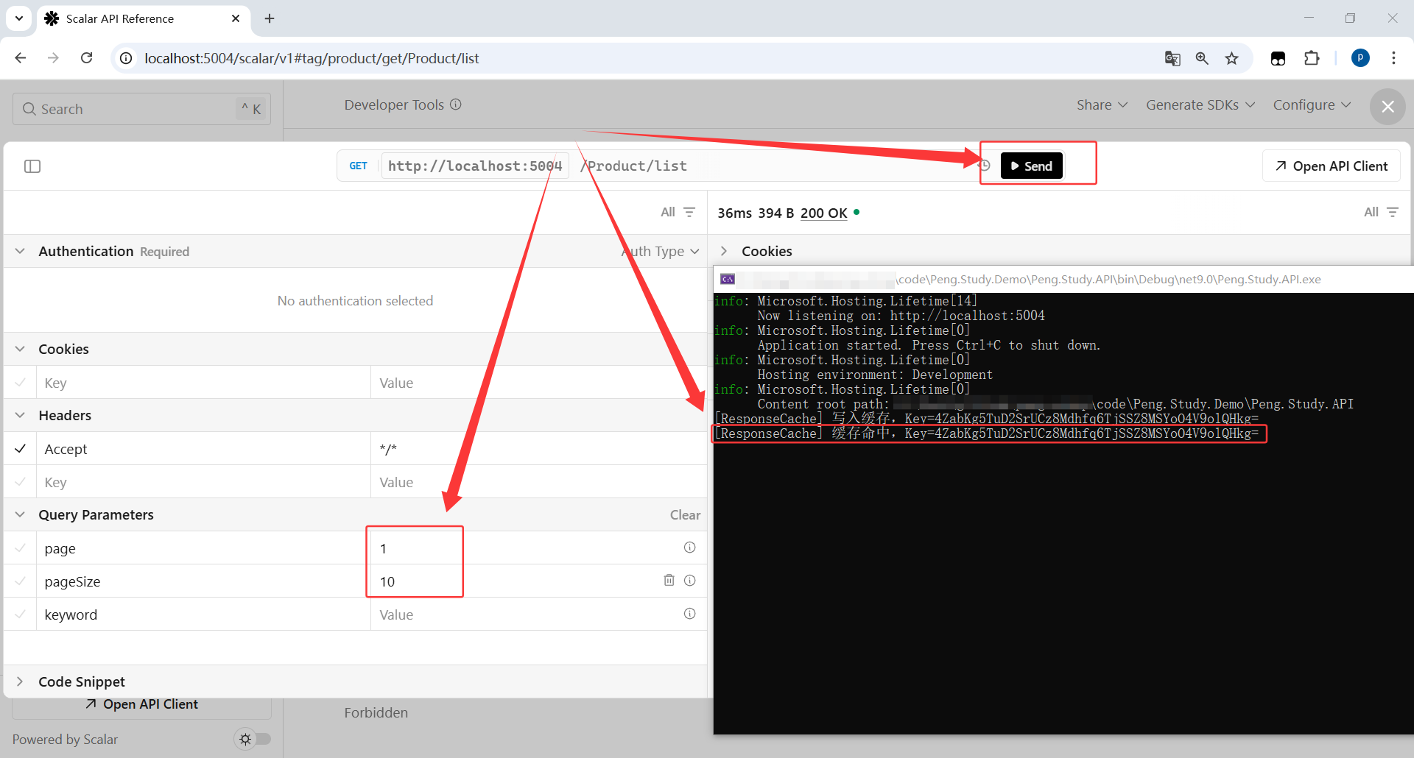The height and width of the screenshot is (758, 1414).
Task: Expand the Code Snippet section
Action: coord(20,681)
